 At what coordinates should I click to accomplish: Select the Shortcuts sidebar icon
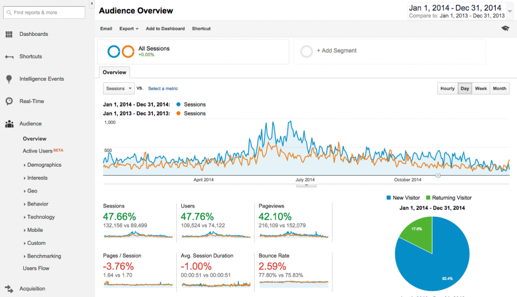[9, 56]
